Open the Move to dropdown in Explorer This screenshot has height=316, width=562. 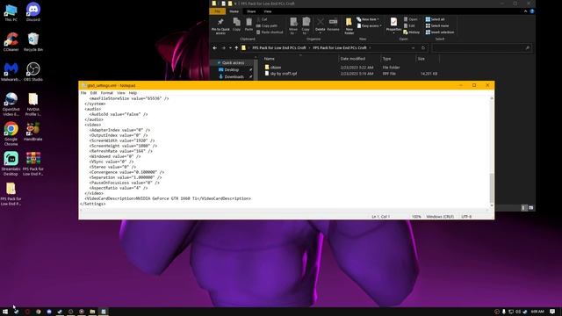293,25
